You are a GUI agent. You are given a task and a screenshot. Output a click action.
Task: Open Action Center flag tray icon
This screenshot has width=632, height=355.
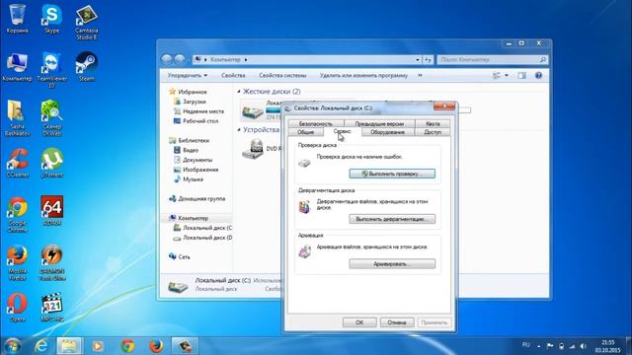click(550, 346)
